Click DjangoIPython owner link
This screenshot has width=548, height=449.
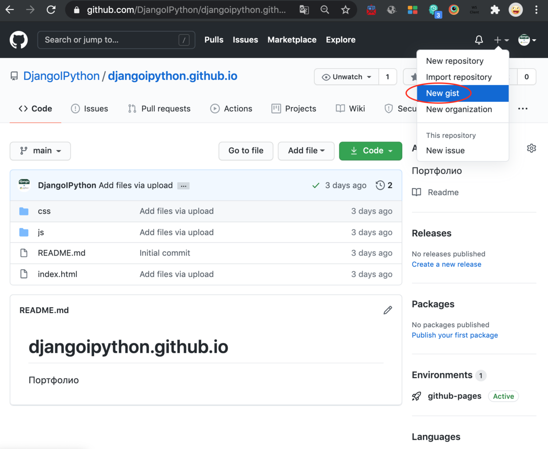coord(62,76)
